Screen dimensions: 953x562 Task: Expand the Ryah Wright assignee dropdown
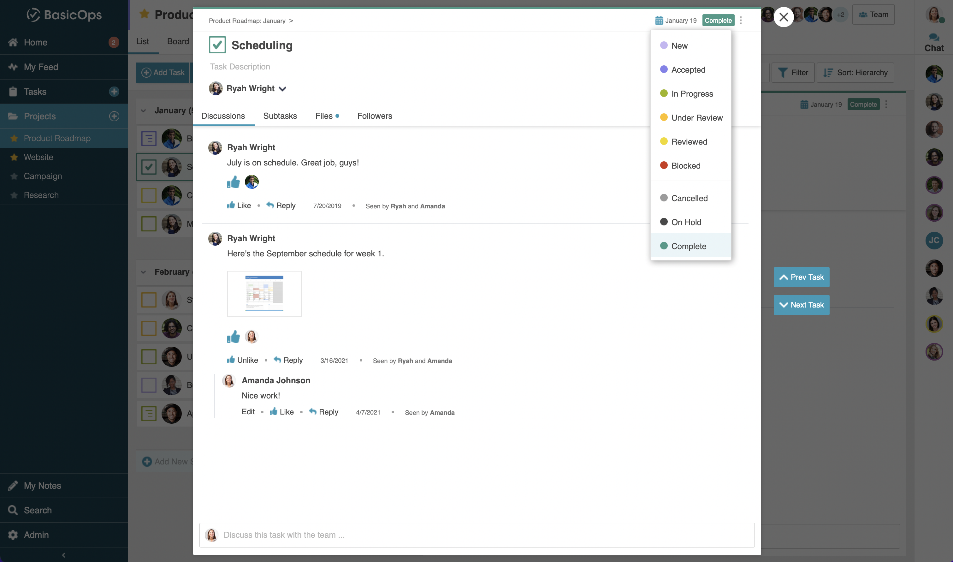click(x=282, y=89)
